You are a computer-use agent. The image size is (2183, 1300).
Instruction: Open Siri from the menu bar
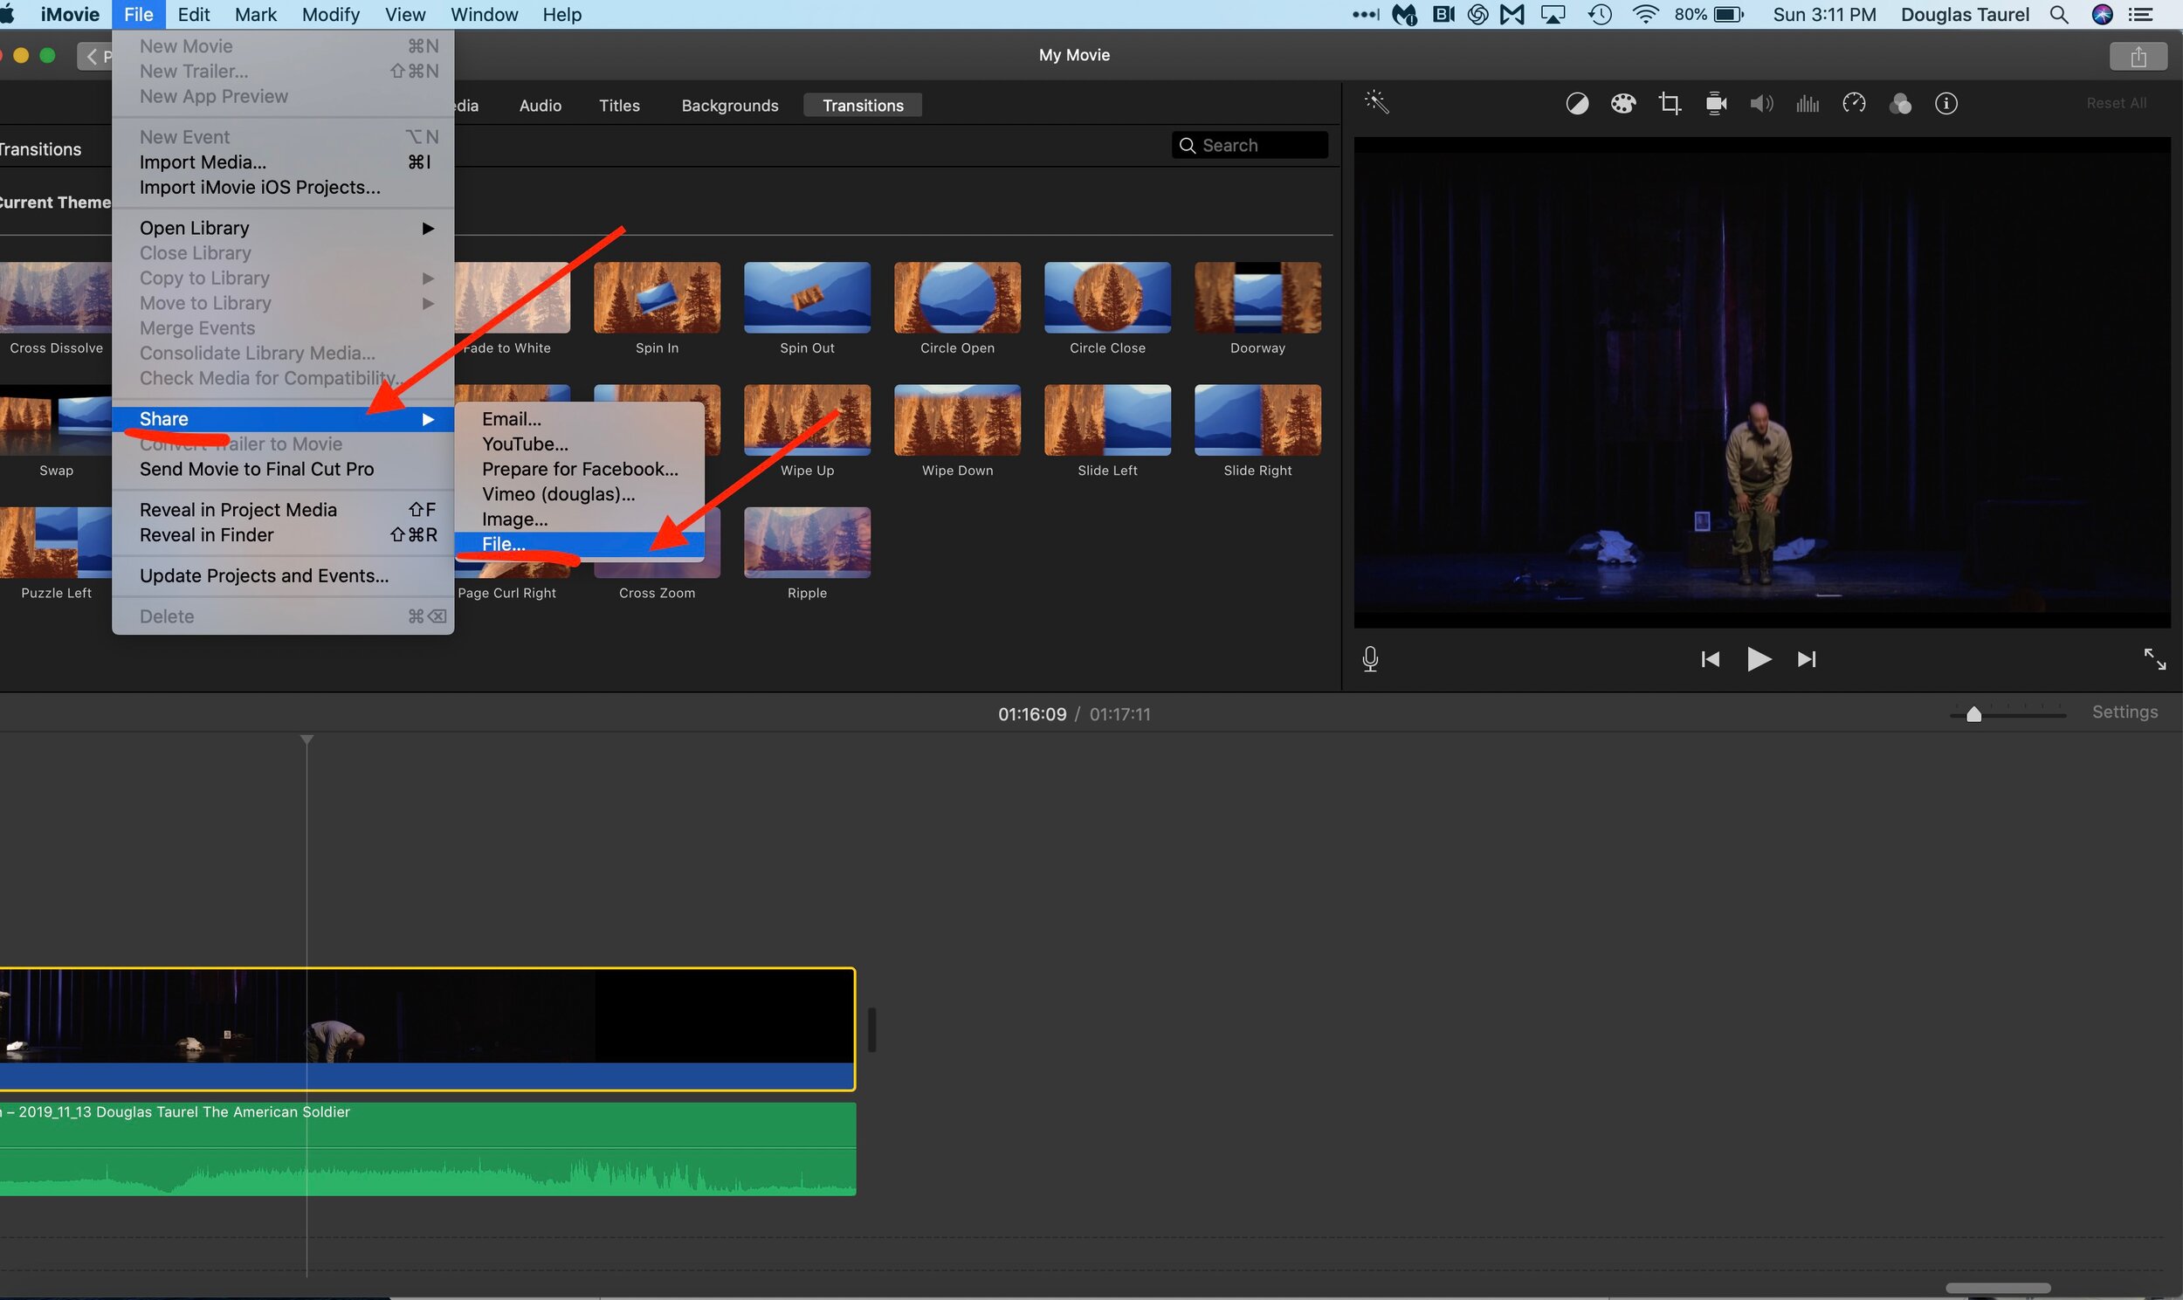[x=2103, y=15]
